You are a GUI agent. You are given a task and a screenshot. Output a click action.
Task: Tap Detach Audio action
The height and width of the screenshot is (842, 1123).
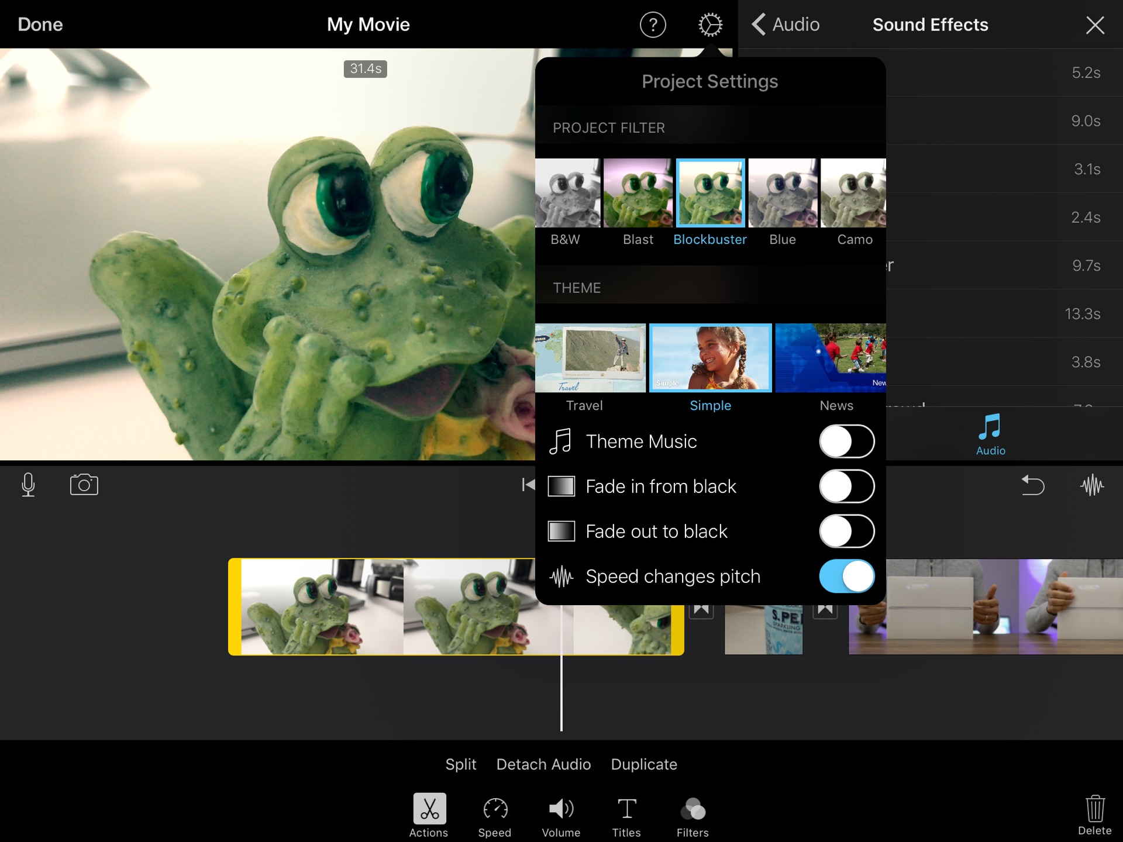(x=543, y=764)
